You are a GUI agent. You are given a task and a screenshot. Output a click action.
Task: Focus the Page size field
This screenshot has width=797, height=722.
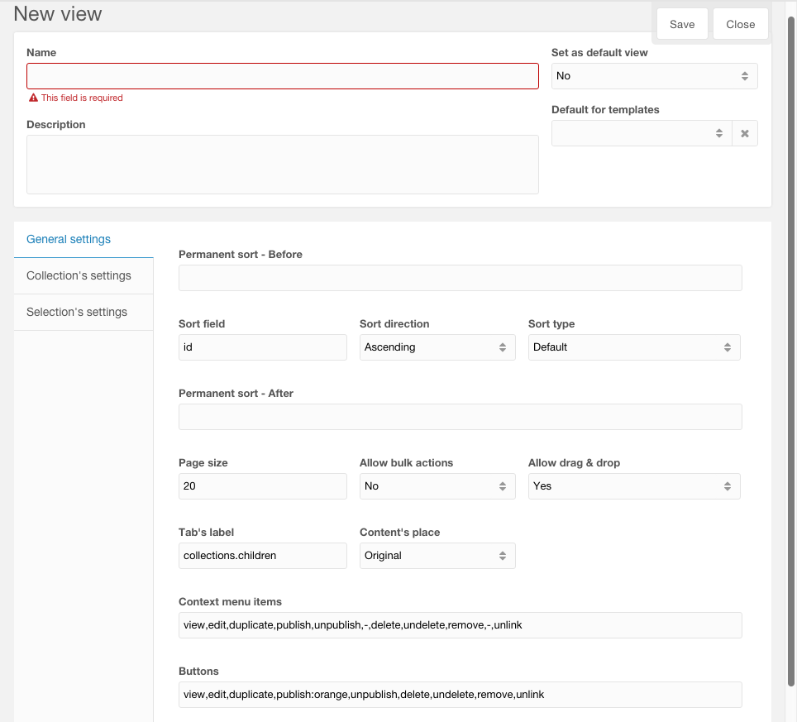coord(262,486)
